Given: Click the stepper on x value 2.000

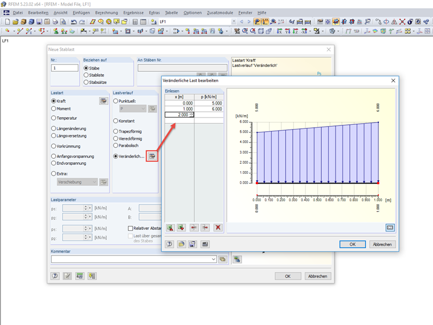Looking at the screenshot, I should coord(191,115).
